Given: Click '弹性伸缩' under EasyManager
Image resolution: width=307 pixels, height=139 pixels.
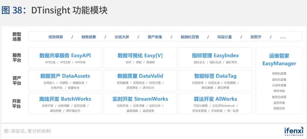Looking at the screenshot, I should 279,91.
